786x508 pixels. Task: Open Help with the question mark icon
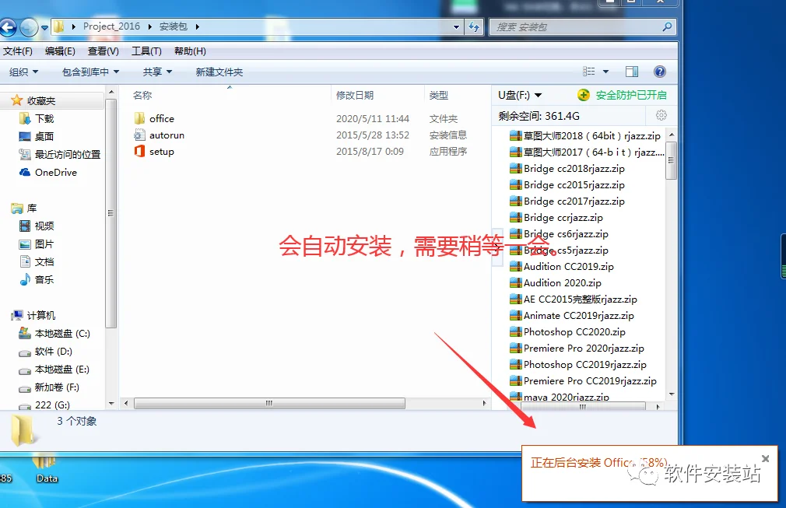click(x=660, y=72)
